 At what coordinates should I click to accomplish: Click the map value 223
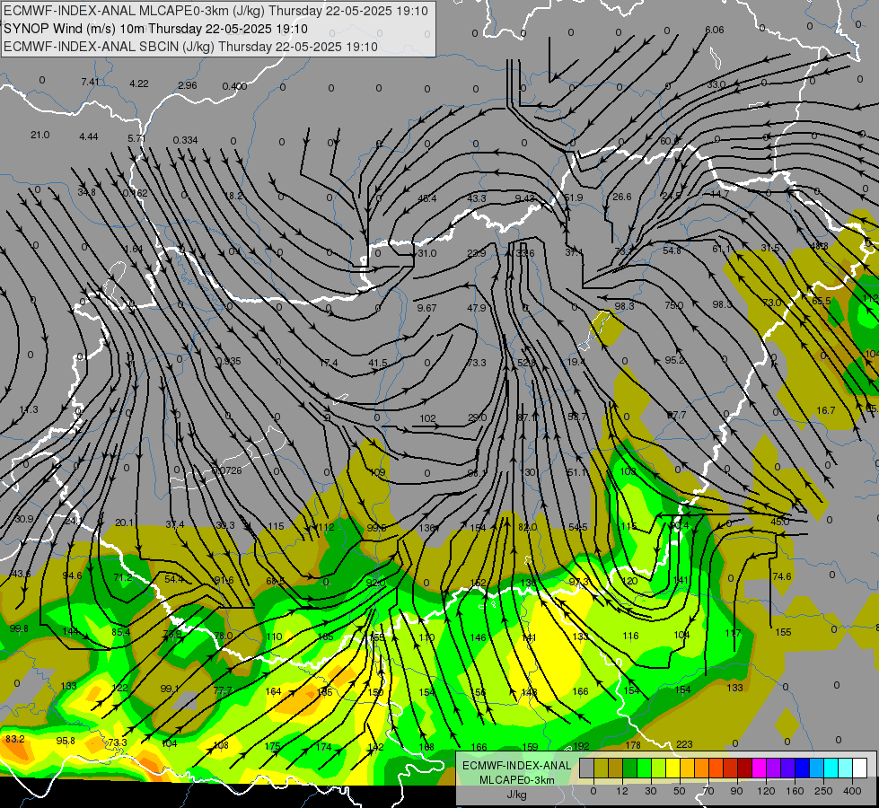pos(684,744)
